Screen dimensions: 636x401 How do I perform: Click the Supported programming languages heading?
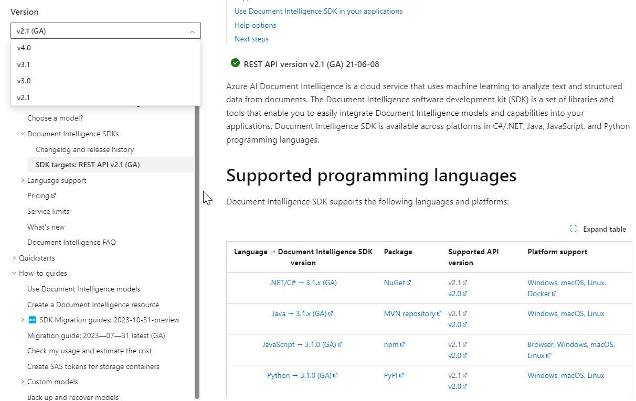[x=371, y=175]
